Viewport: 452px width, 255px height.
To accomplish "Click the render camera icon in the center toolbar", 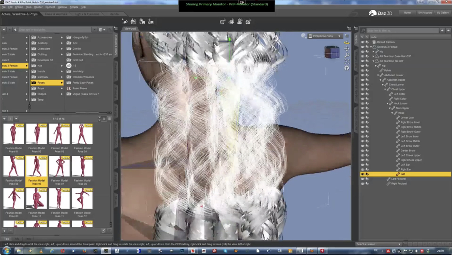I will (x=248, y=22).
